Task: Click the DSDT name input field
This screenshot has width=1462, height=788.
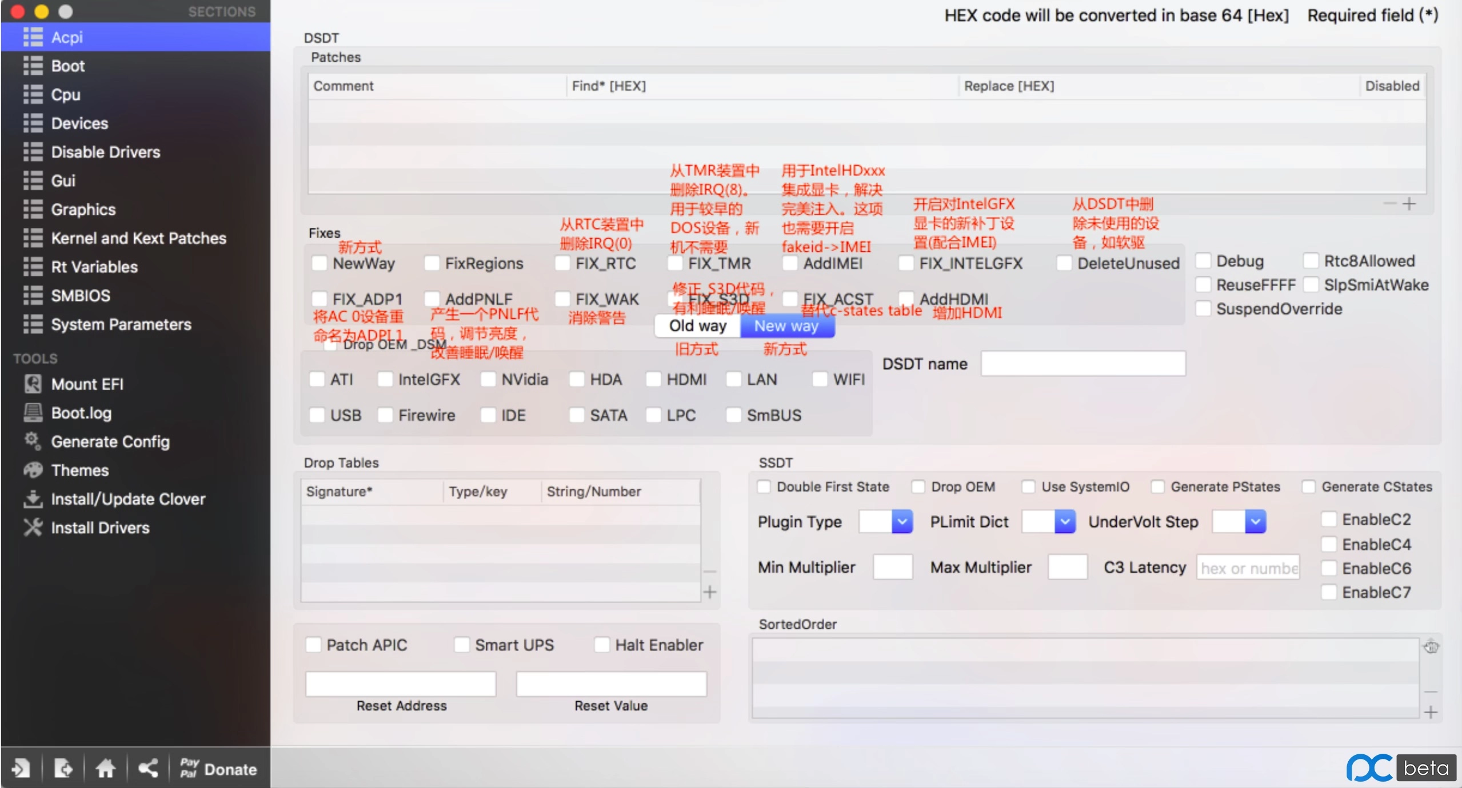Action: click(x=1083, y=364)
